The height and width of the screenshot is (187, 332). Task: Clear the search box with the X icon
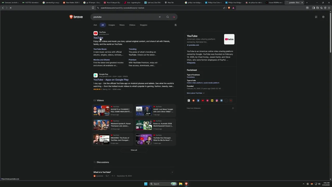click(x=160, y=17)
